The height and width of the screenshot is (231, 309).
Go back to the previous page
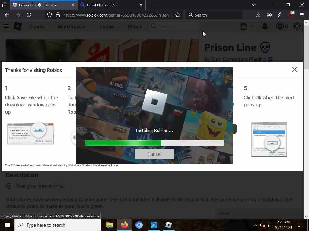click(7, 15)
